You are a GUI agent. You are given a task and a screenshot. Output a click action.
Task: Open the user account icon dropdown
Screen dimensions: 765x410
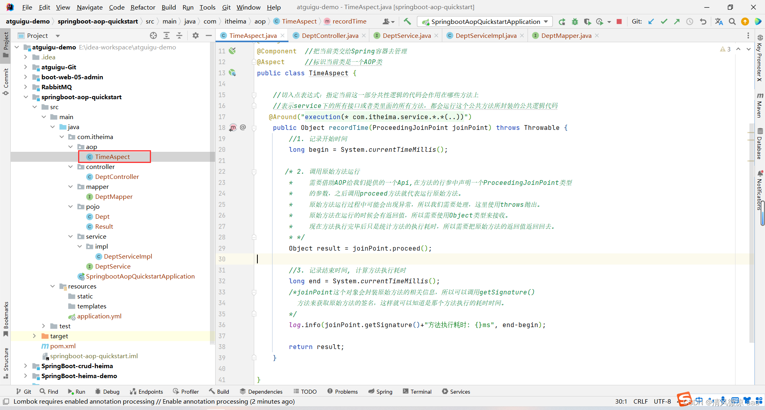pyautogui.click(x=388, y=22)
